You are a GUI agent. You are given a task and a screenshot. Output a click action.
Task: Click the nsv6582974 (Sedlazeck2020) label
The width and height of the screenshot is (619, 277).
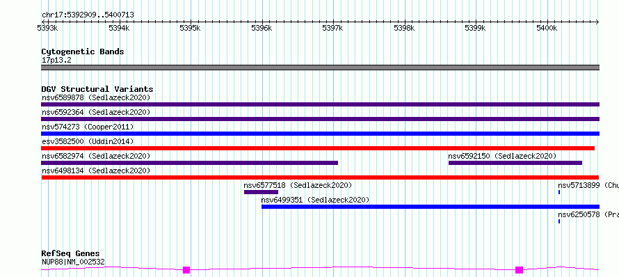point(96,156)
